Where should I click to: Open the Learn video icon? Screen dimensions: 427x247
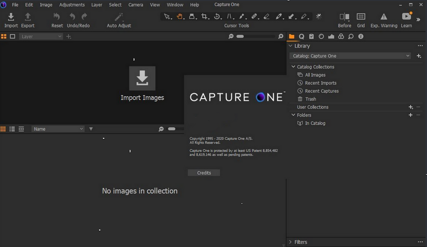click(406, 16)
